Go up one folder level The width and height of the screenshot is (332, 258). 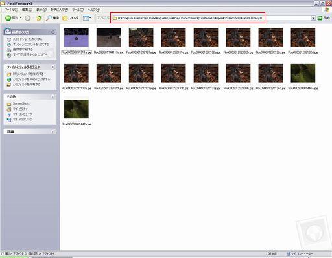pyautogui.click(x=39, y=18)
